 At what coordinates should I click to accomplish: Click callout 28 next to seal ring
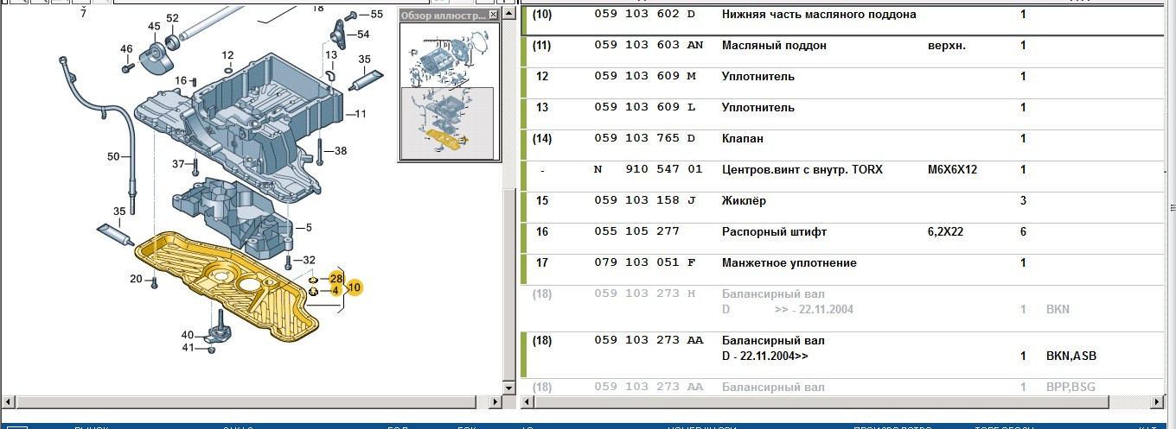click(336, 278)
